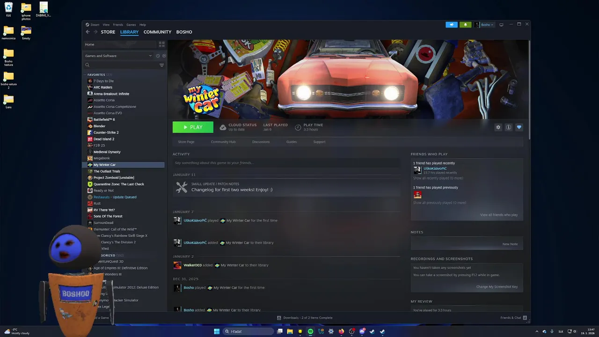Click the New Note button

click(510, 244)
